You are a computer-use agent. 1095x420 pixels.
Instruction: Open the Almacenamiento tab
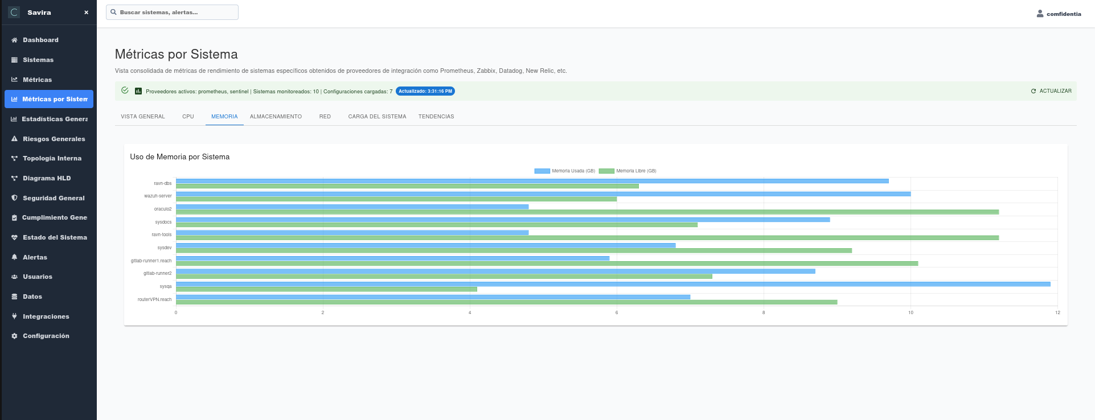tap(276, 117)
